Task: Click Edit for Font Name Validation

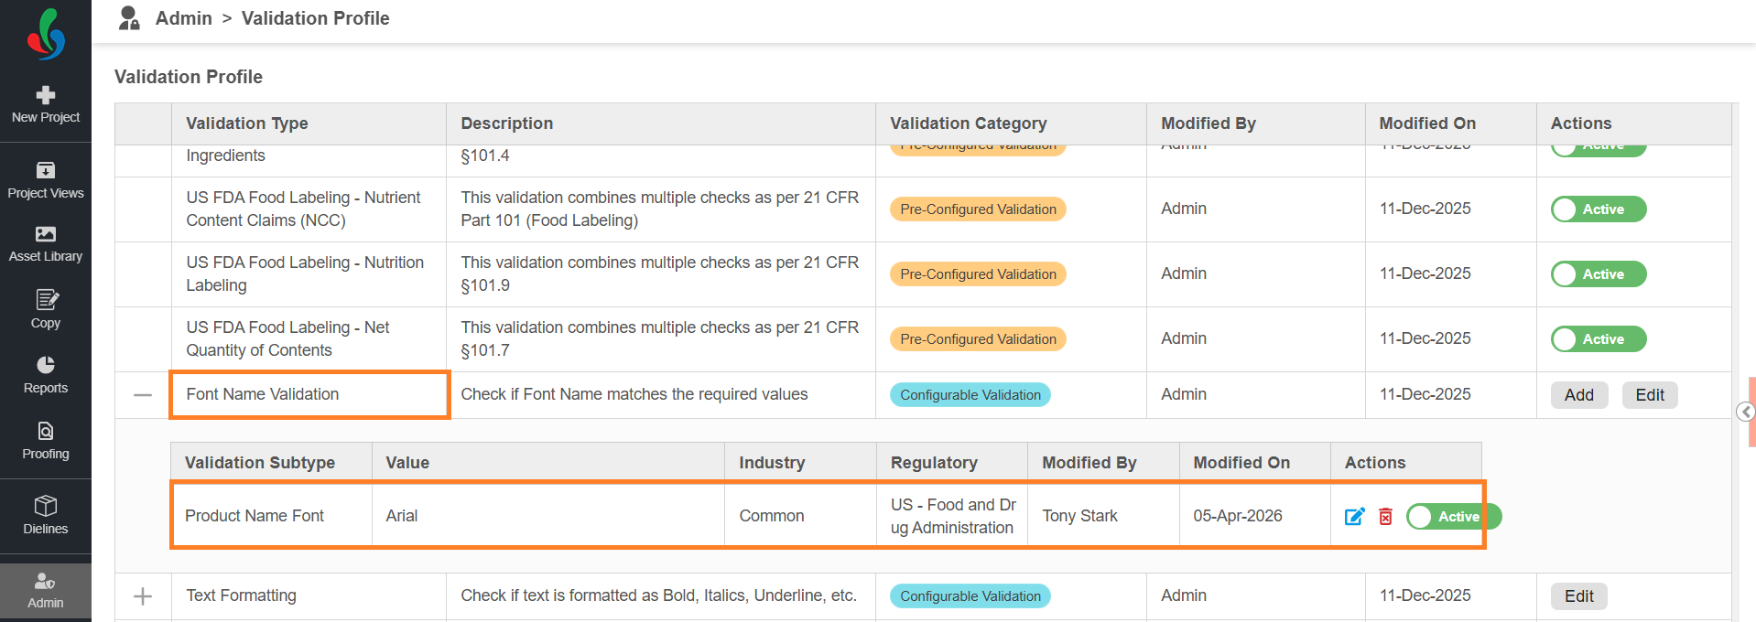Action: (x=1649, y=395)
